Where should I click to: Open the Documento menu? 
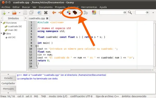(x=46, y=7)
